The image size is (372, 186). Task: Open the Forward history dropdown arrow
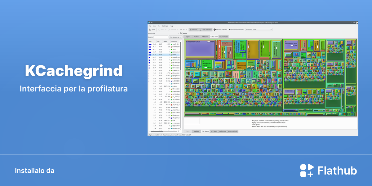click(178, 29)
